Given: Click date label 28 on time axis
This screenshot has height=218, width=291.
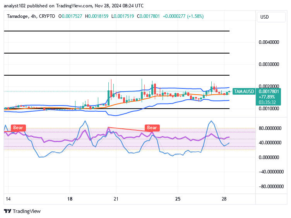Looking at the screenshot, I should coord(224,199).
